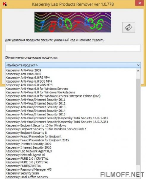The width and height of the screenshot is (146, 179).
Task: Pick Kaspersky Lab Network Agent 8,9
Action: point(71,151)
